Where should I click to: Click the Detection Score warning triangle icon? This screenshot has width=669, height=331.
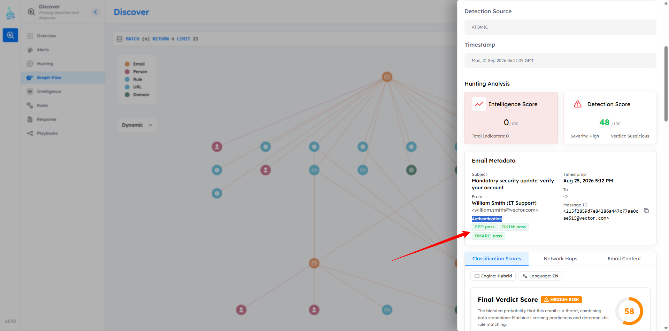578,104
